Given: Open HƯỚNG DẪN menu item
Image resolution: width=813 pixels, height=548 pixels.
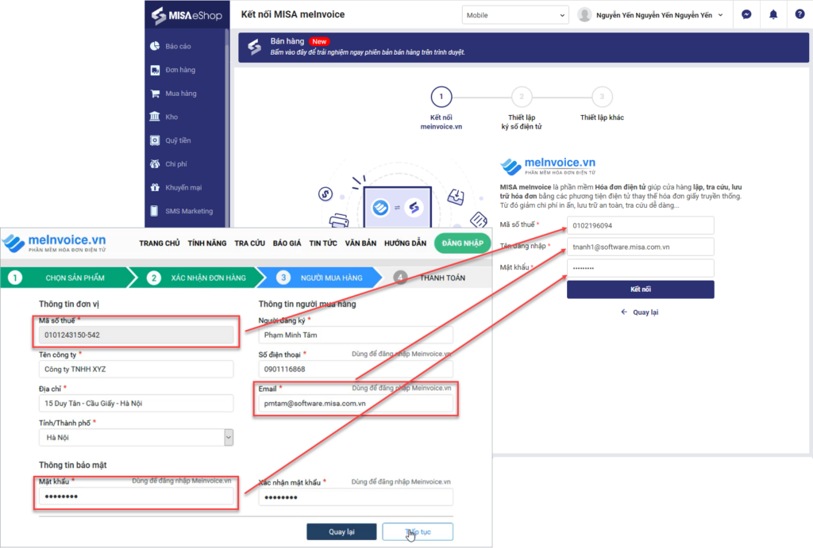Looking at the screenshot, I should tap(405, 243).
